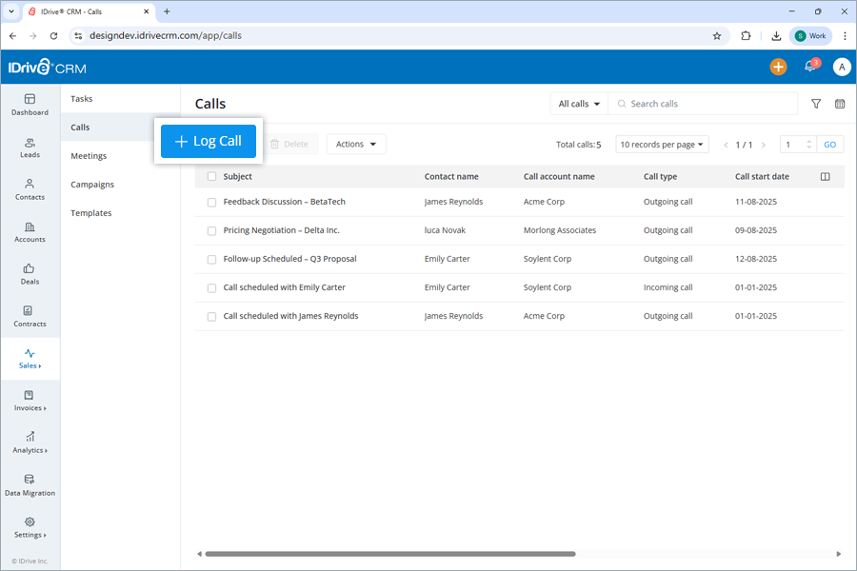This screenshot has width=857, height=571.
Task: Open the Templates menu item
Action: point(90,212)
